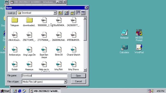Open Calculator desktop shortcut
Viewport: 166px width, 93px height.
[x=124, y=49]
